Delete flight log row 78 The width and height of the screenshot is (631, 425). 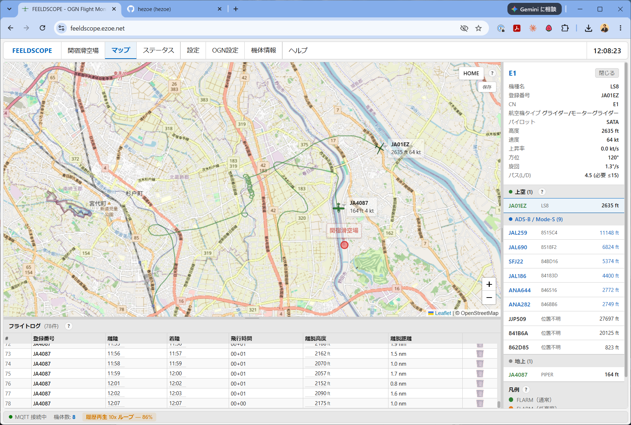pyautogui.click(x=480, y=403)
